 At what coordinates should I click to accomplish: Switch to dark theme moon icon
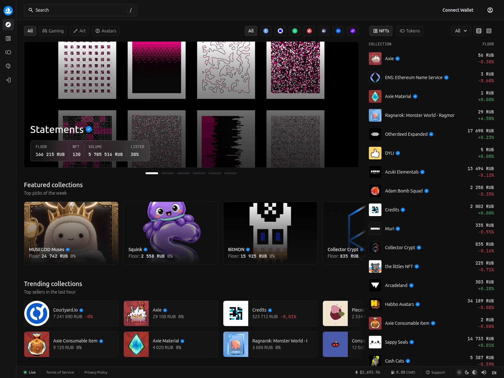467,372
